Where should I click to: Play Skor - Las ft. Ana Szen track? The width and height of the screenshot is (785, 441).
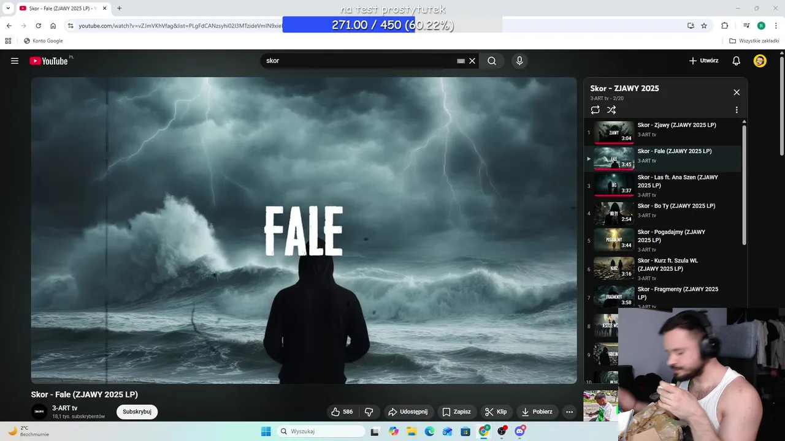(x=663, y=186)
